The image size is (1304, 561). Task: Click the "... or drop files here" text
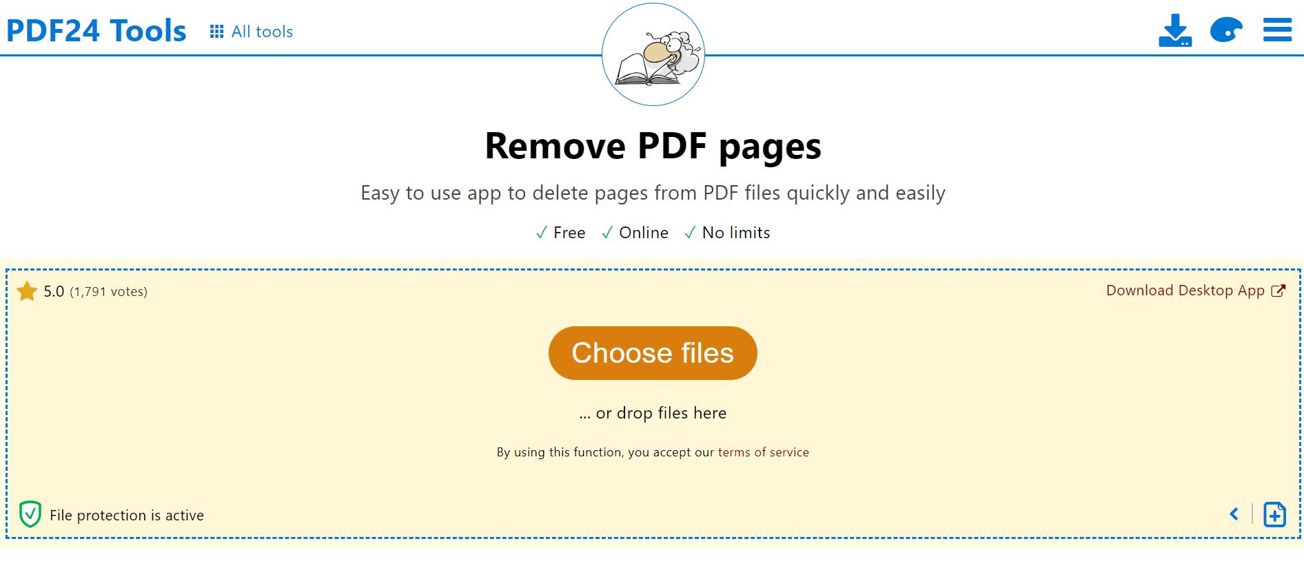coord(653,413)
